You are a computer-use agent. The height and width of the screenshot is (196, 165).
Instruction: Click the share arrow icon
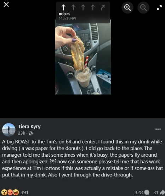[163, 192]
